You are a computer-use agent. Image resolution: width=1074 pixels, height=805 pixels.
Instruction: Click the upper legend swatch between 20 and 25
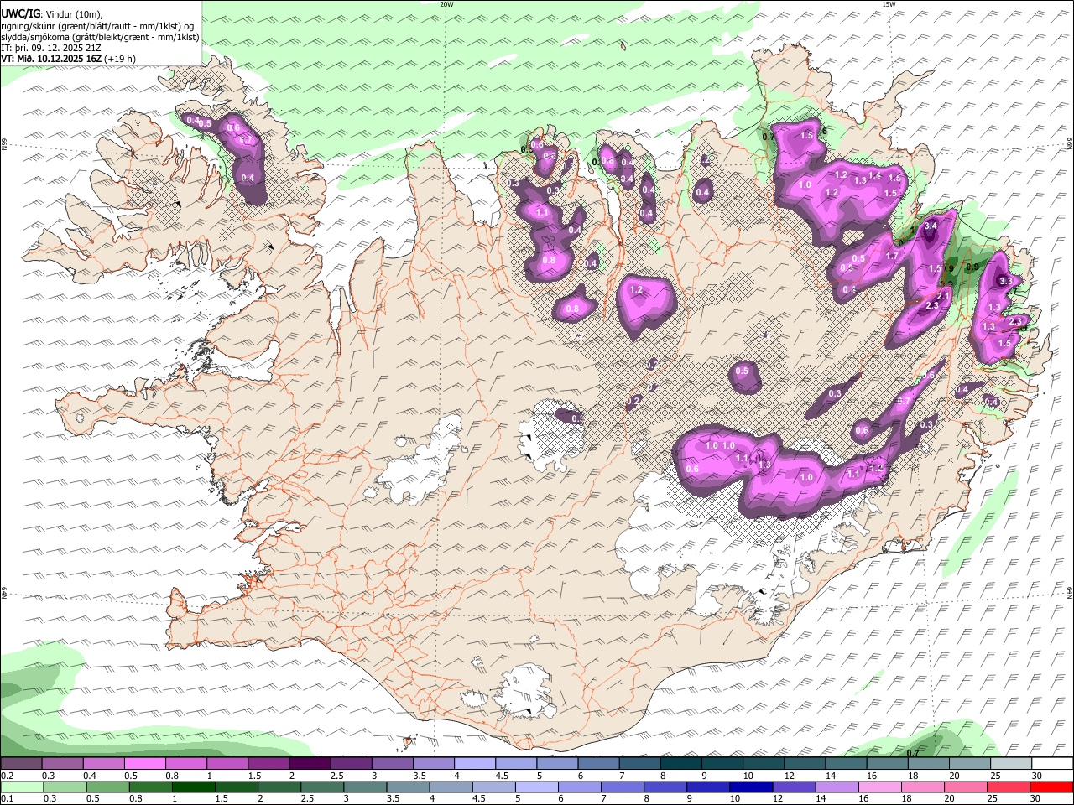(x=971, y=764)
